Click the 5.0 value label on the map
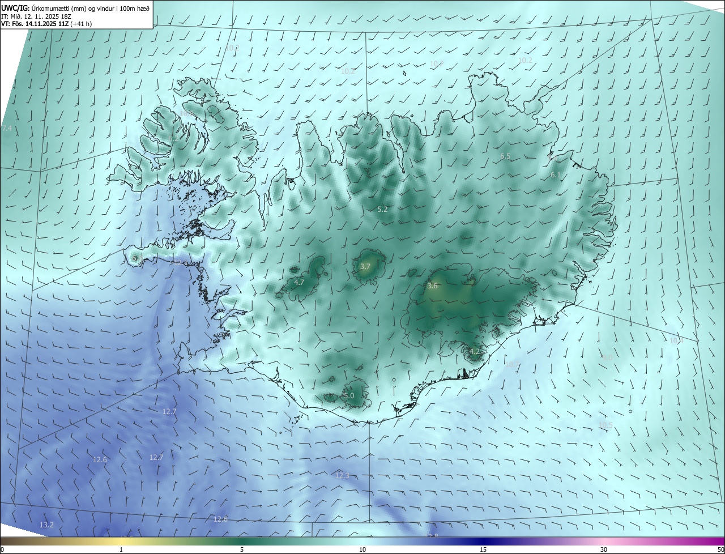 coord(349,395)
